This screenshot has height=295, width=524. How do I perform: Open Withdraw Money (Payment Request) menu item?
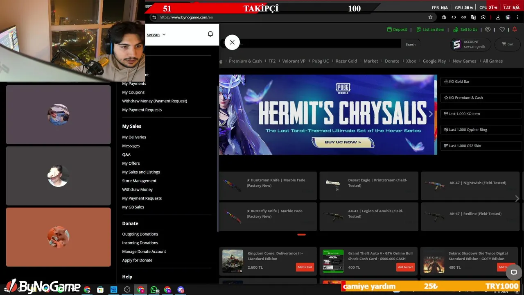coord(154,101)
